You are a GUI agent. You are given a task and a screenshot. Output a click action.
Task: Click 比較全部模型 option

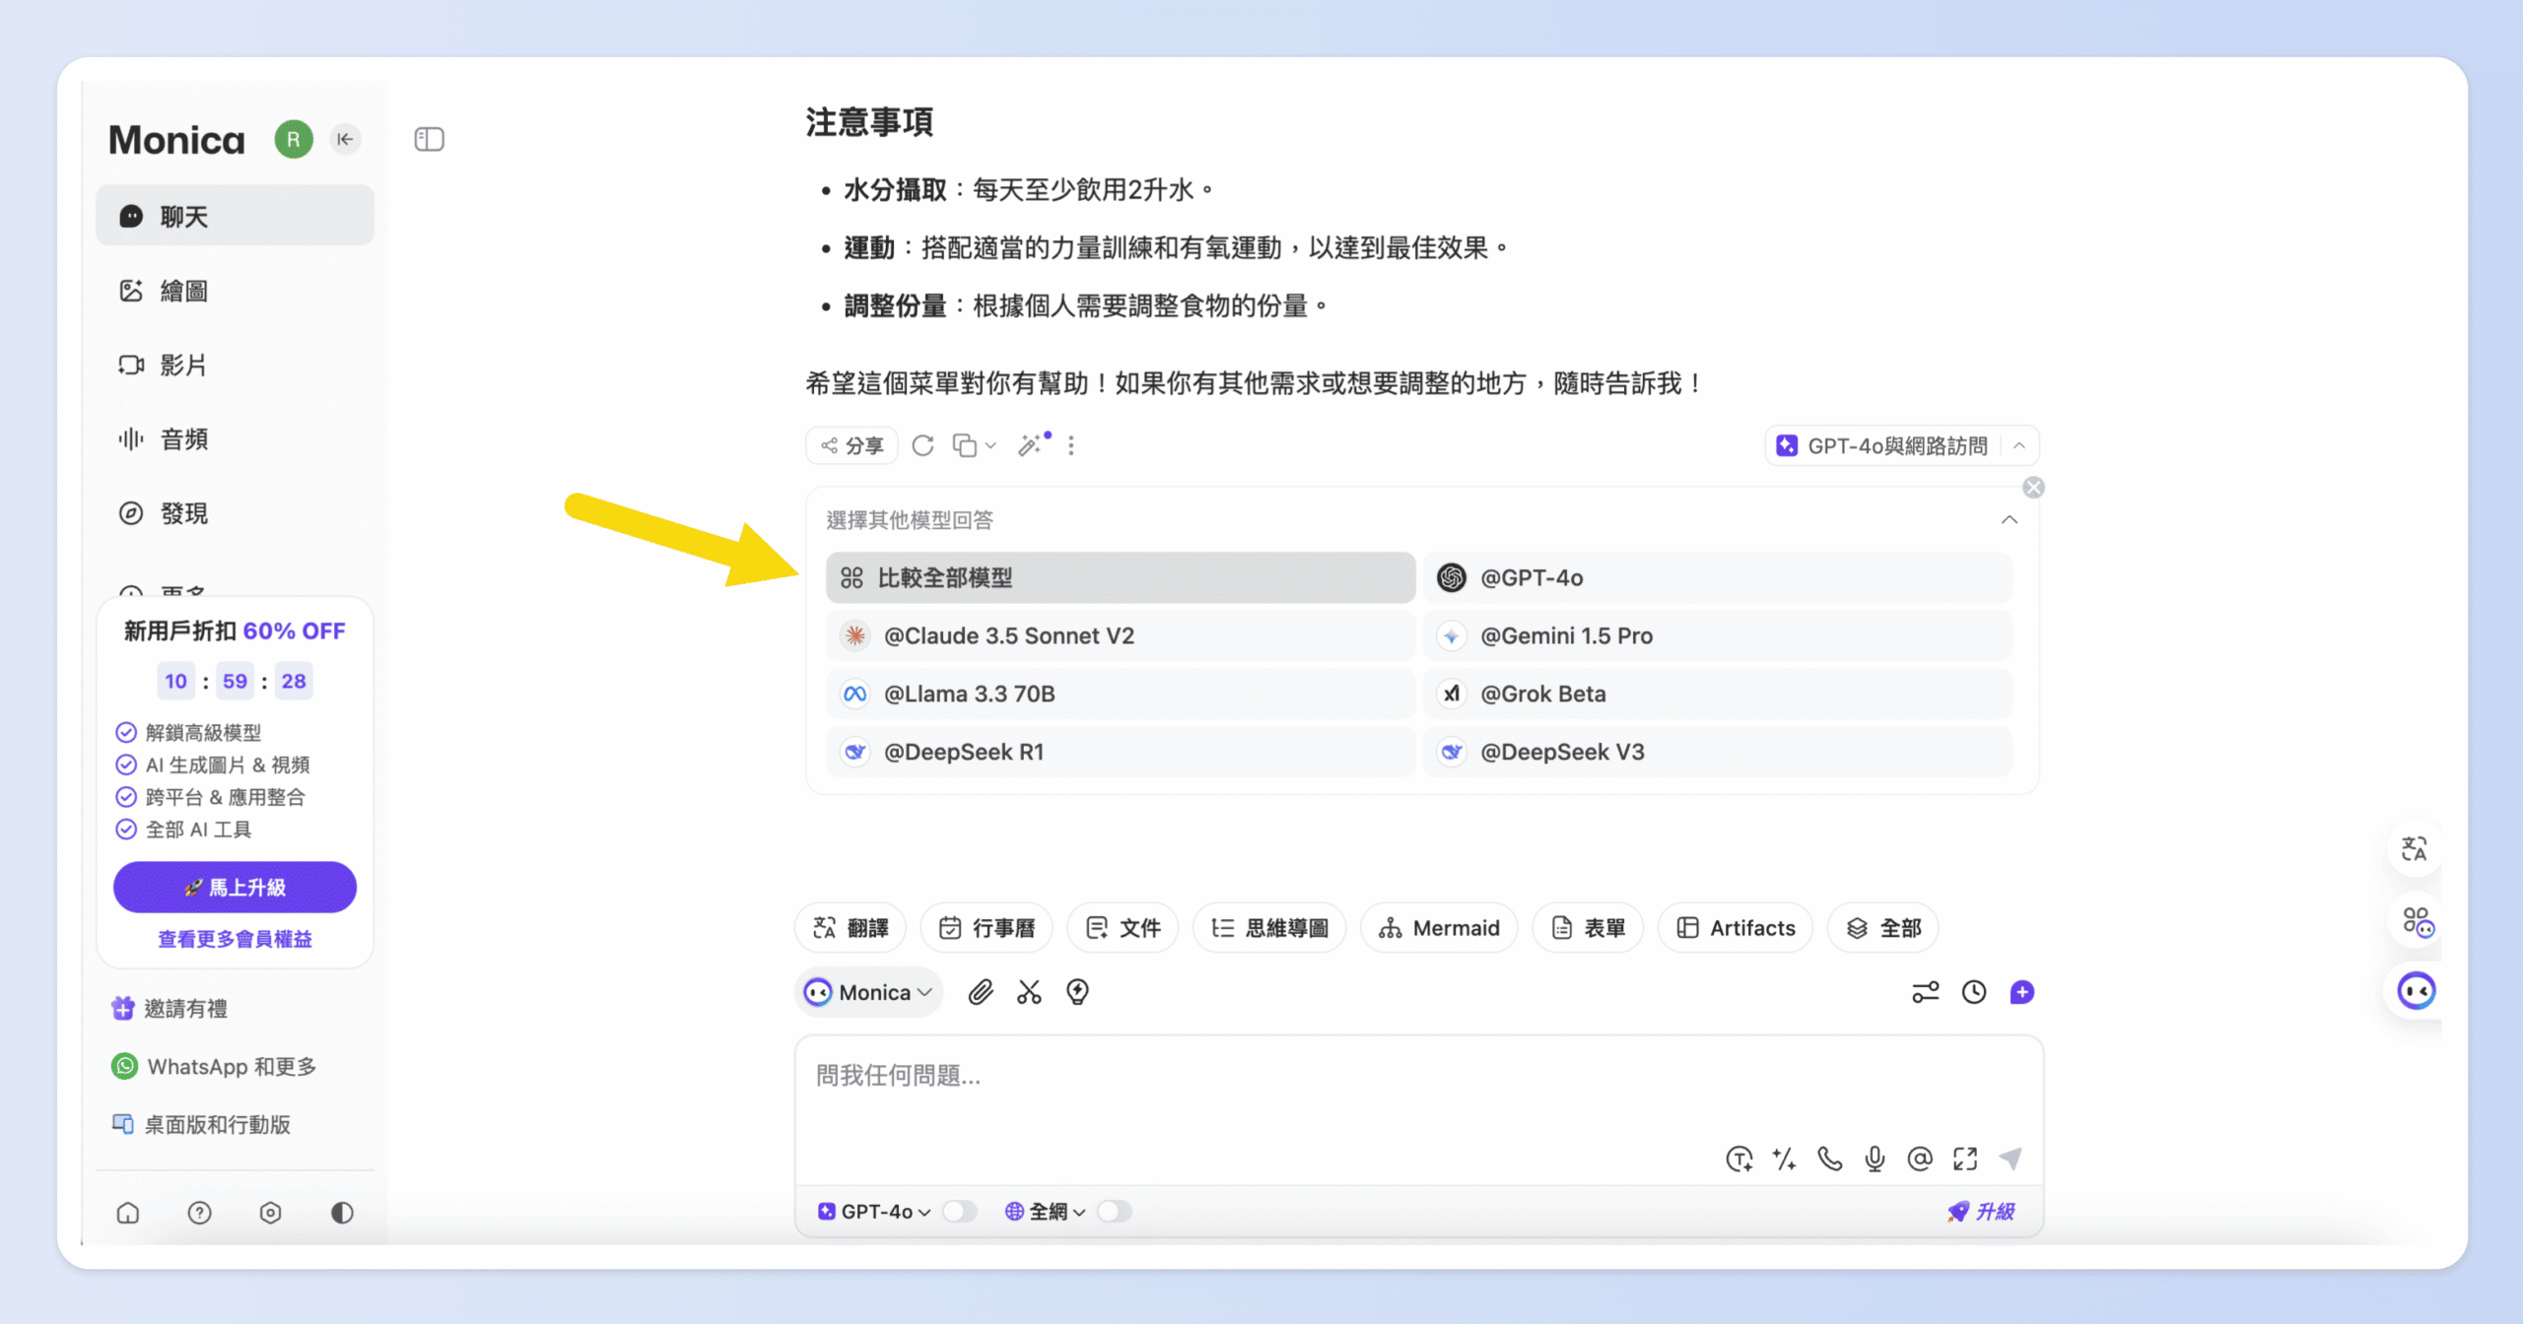click(x=1121, y=577)
